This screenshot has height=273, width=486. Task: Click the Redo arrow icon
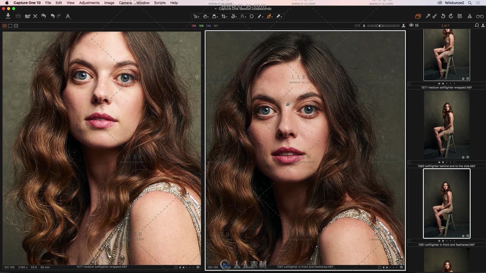click(59, 16)
